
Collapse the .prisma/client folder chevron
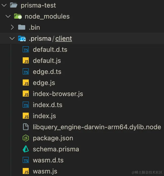[x=12, y=38]
